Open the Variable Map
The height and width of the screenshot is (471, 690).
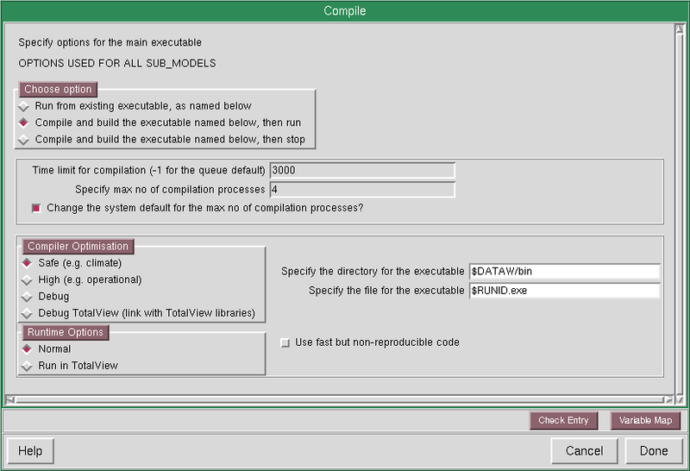[645, 421]
